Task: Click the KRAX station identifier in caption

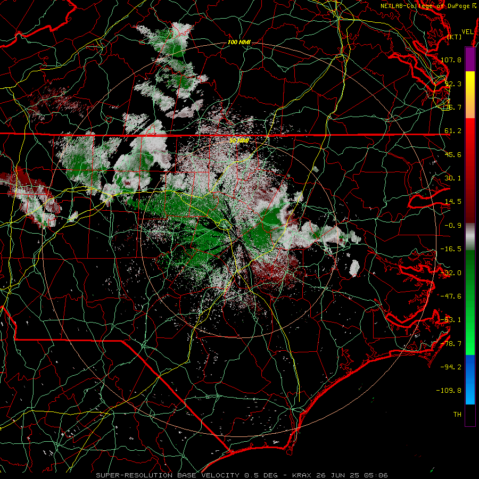Action: pyautogui.click(x=302, y=475)
